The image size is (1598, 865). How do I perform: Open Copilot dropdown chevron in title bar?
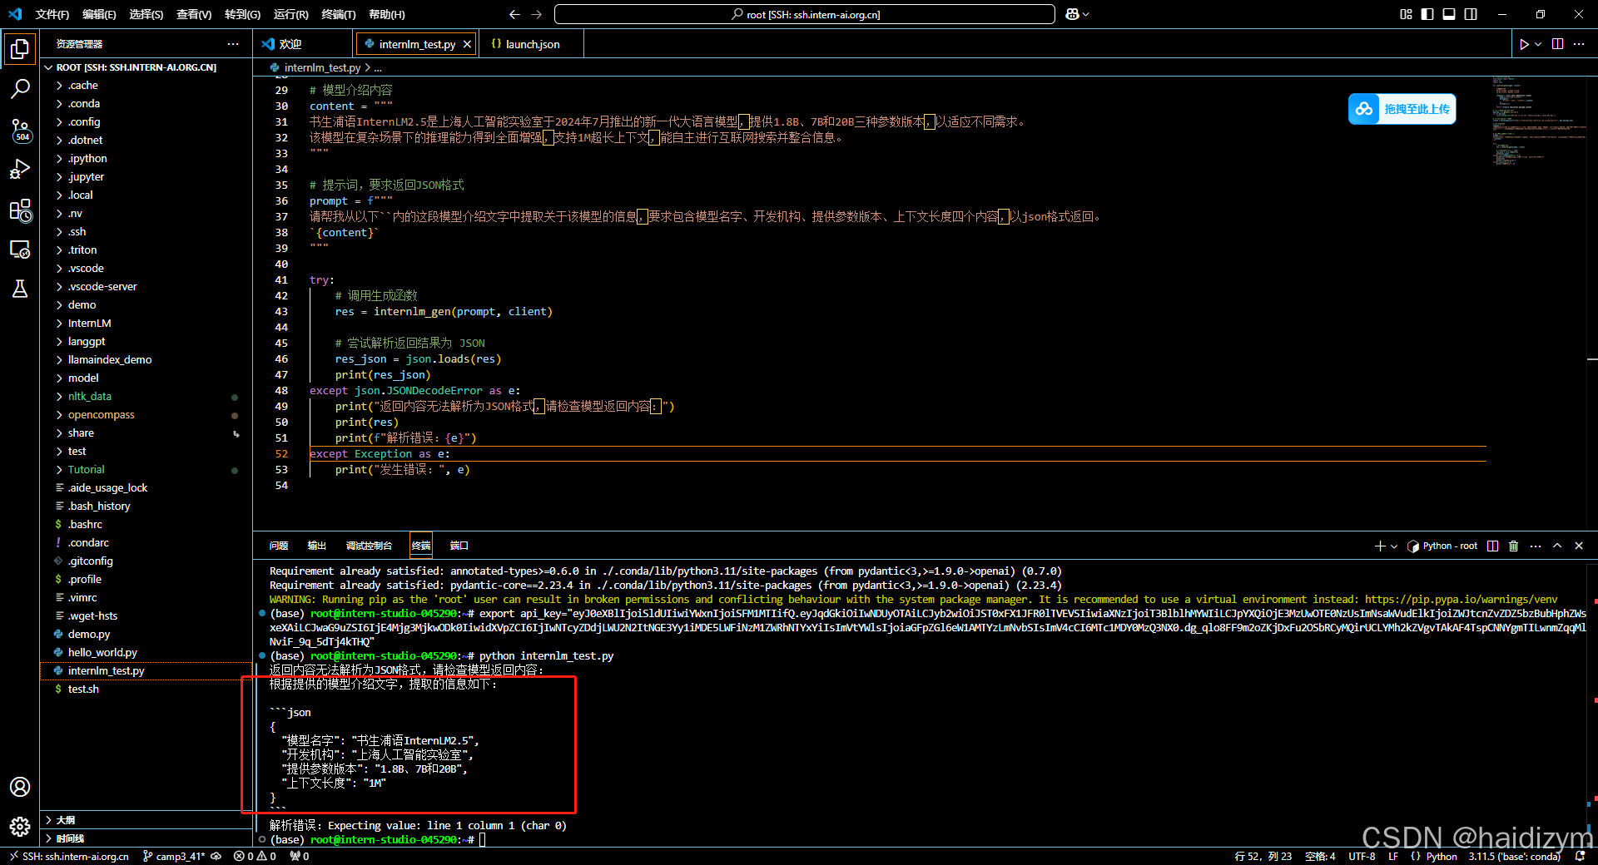click(x=1086, y=14)
